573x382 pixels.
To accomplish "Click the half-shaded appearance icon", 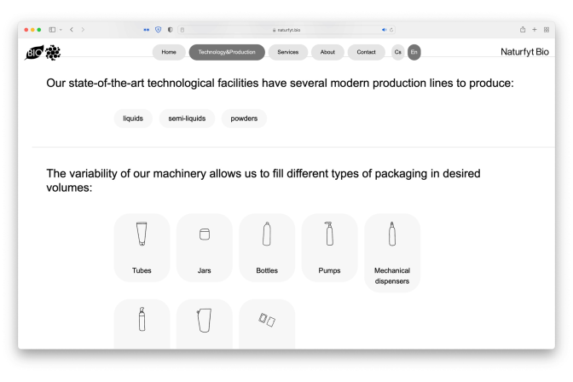I will coord(171,30).
